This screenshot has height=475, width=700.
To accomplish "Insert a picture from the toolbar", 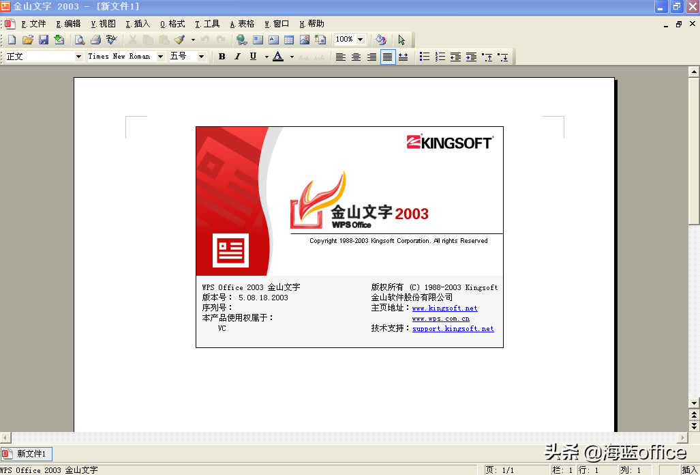I will pyautogui.click(x=305, y=40).
